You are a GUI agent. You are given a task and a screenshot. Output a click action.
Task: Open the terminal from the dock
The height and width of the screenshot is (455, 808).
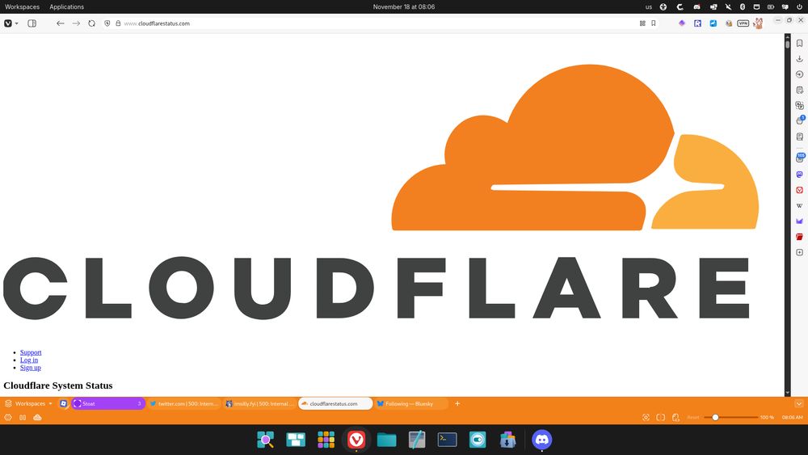tap(448, 440)
